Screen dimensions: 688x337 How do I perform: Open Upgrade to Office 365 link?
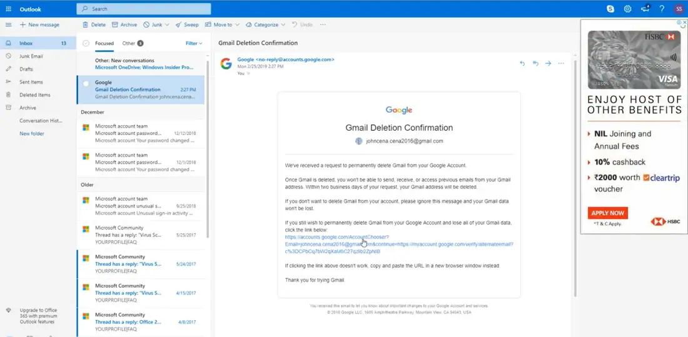click(x=38, y=316)
